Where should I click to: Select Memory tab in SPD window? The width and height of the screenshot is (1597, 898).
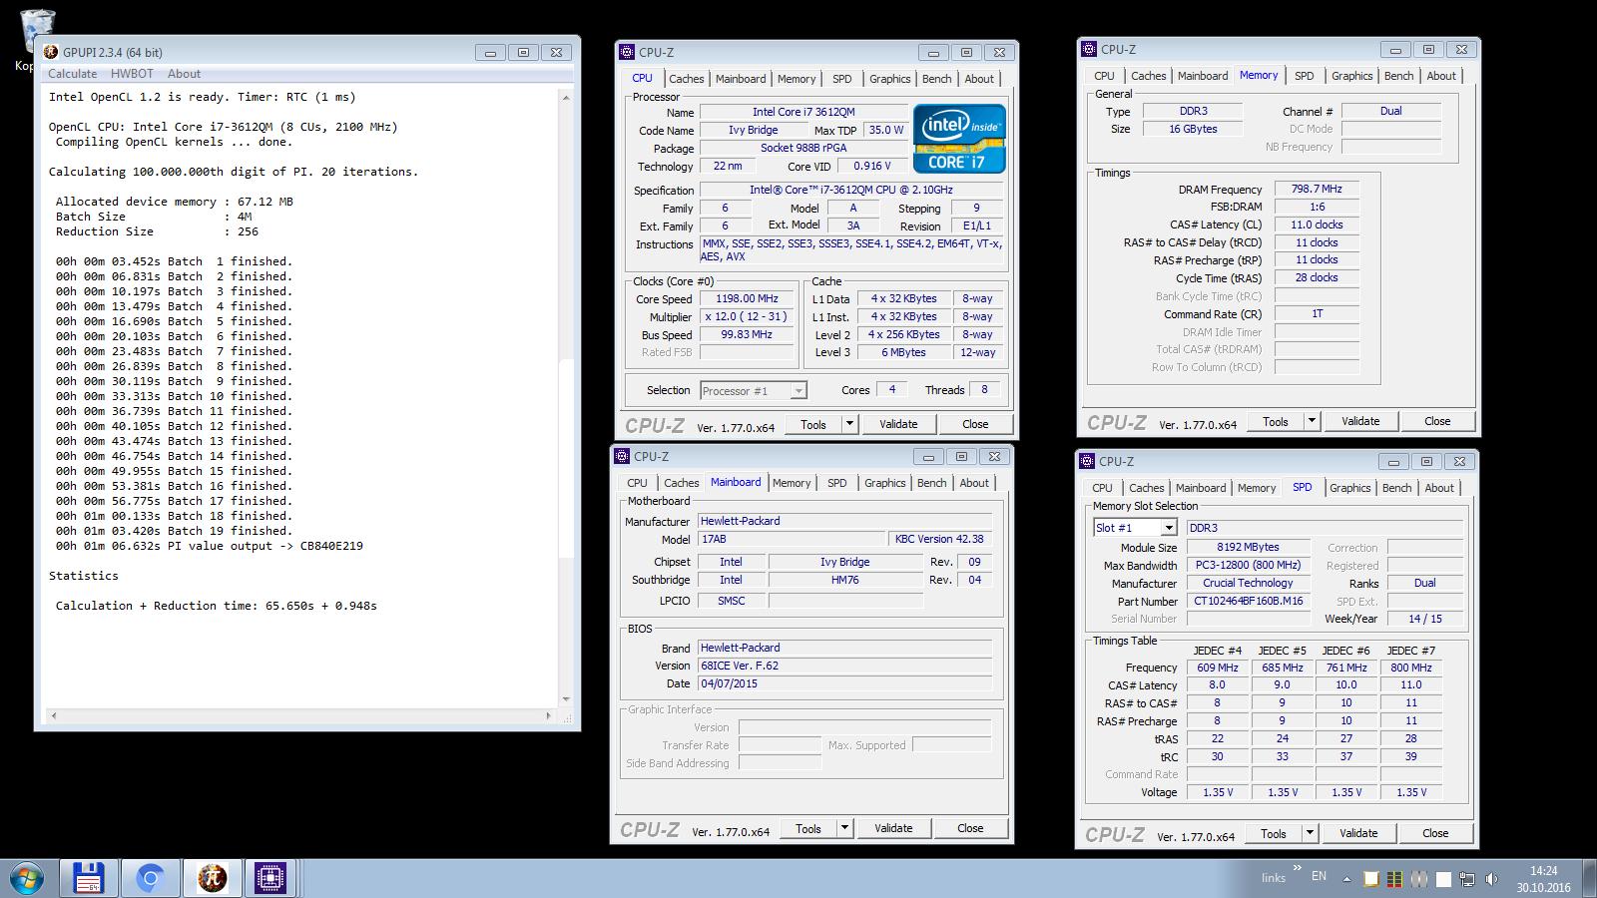tap(1257, 488)
